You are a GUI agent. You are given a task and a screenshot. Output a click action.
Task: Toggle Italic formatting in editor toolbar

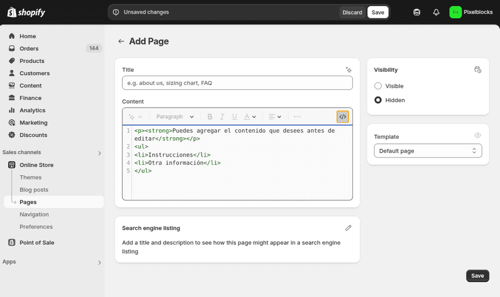tap(222, 117)
